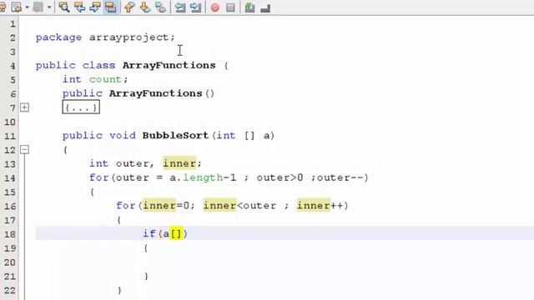Click the Shift Line Left icon
The width and height of the screenshot is (534, 300).
pyautogui.click(x=180, y=7)
